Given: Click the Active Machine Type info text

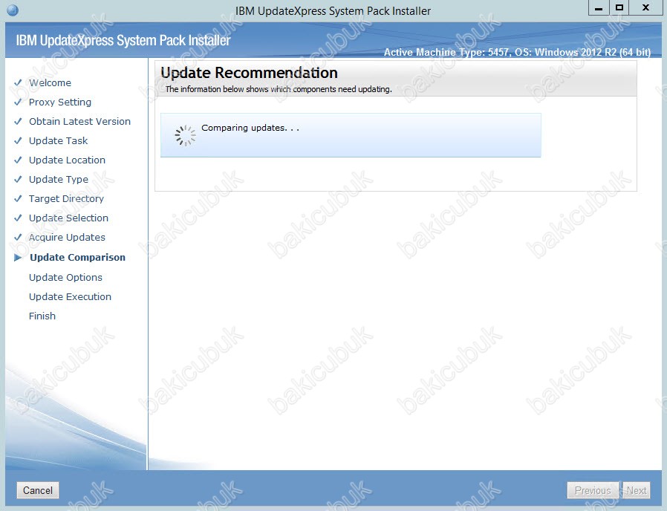Looking at the screenshot, I should coord(517,52).
